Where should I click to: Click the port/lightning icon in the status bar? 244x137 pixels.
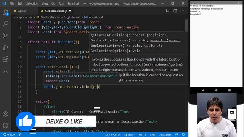[20, 135]
